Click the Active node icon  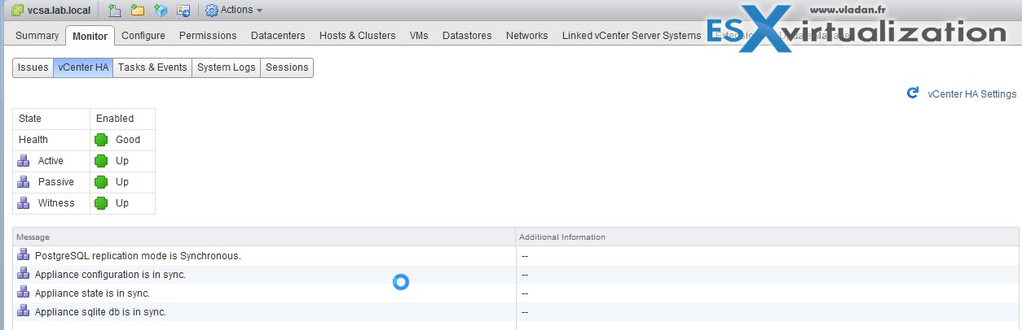[x=24, y=161]
